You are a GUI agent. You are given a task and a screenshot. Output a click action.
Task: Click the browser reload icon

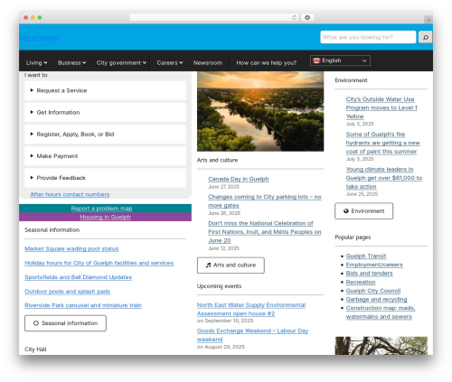click(x=294, y=18)
